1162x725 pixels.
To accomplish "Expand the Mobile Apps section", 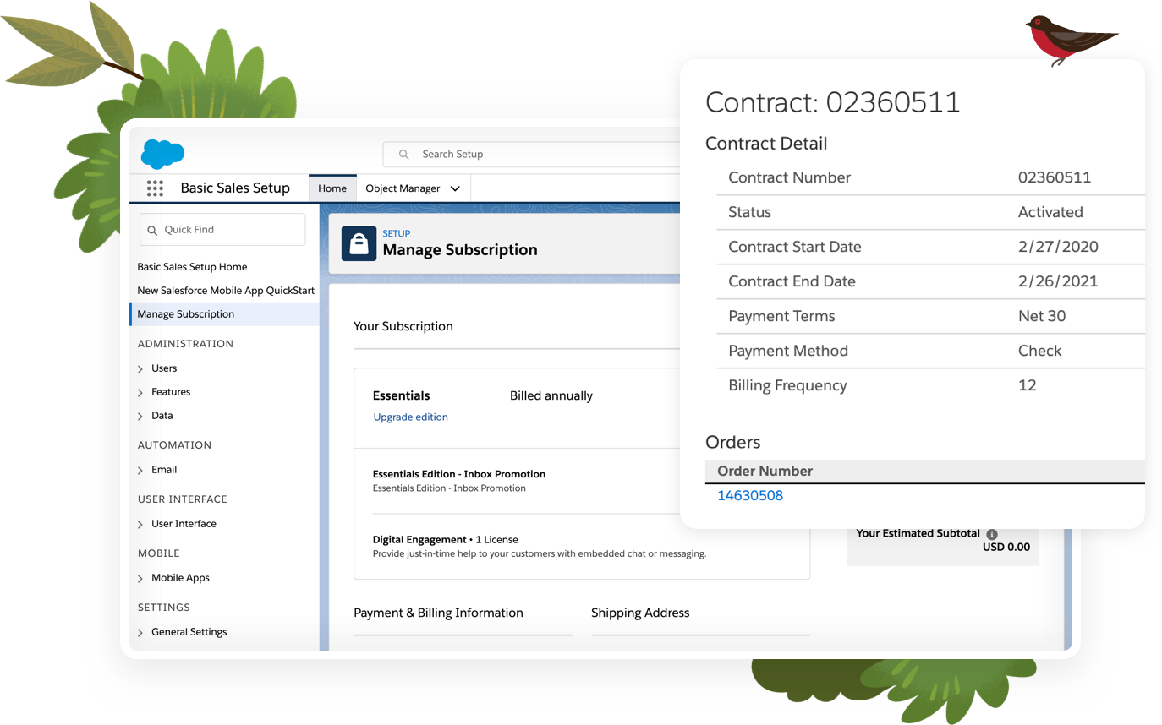I will point(140,579).
